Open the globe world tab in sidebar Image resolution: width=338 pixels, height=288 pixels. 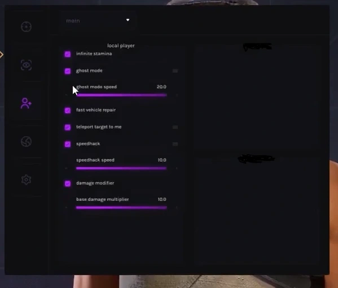point(26,141)
